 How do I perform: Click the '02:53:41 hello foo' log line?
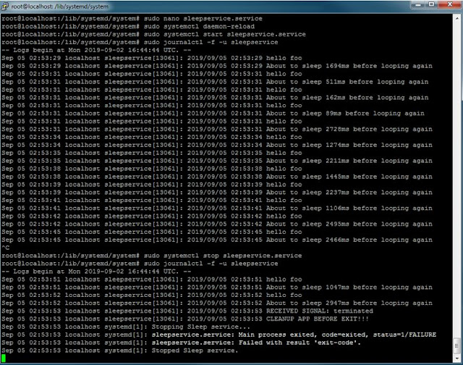pos(152,201)
